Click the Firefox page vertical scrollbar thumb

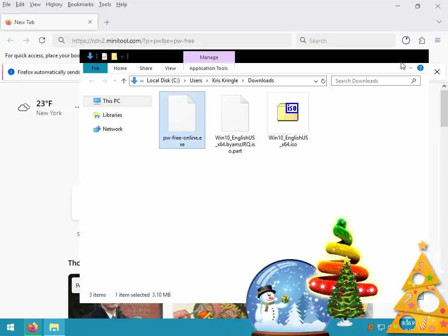click(444, 108)
